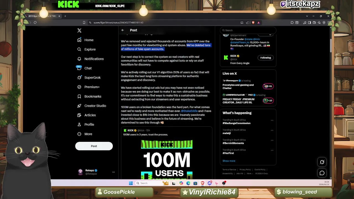The image size is (354, 199).
Task: Expand the More menu in sidebar
Action: 88,134
